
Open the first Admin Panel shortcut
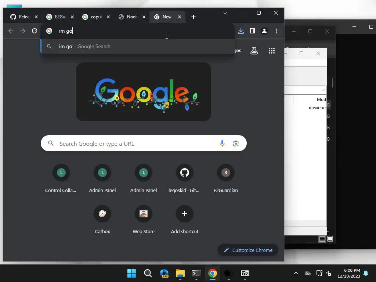102,179
